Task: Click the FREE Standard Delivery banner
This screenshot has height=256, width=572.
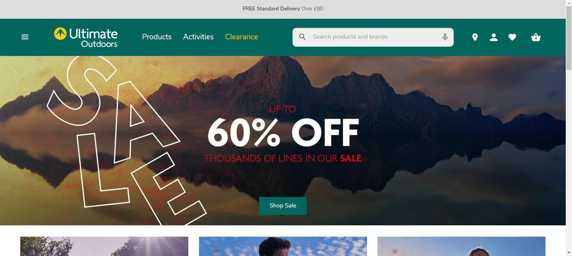Action: coord(283,9)
